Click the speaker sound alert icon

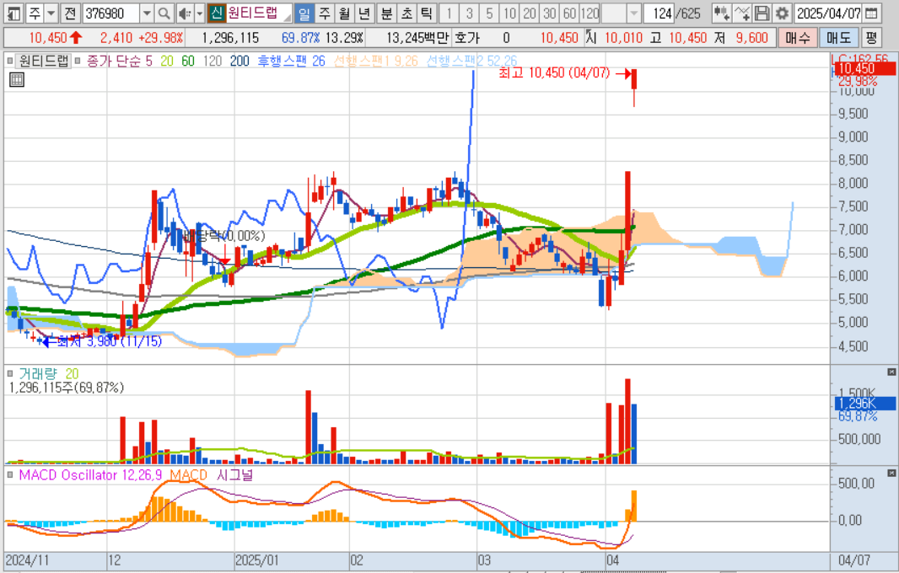coord(185,13)
